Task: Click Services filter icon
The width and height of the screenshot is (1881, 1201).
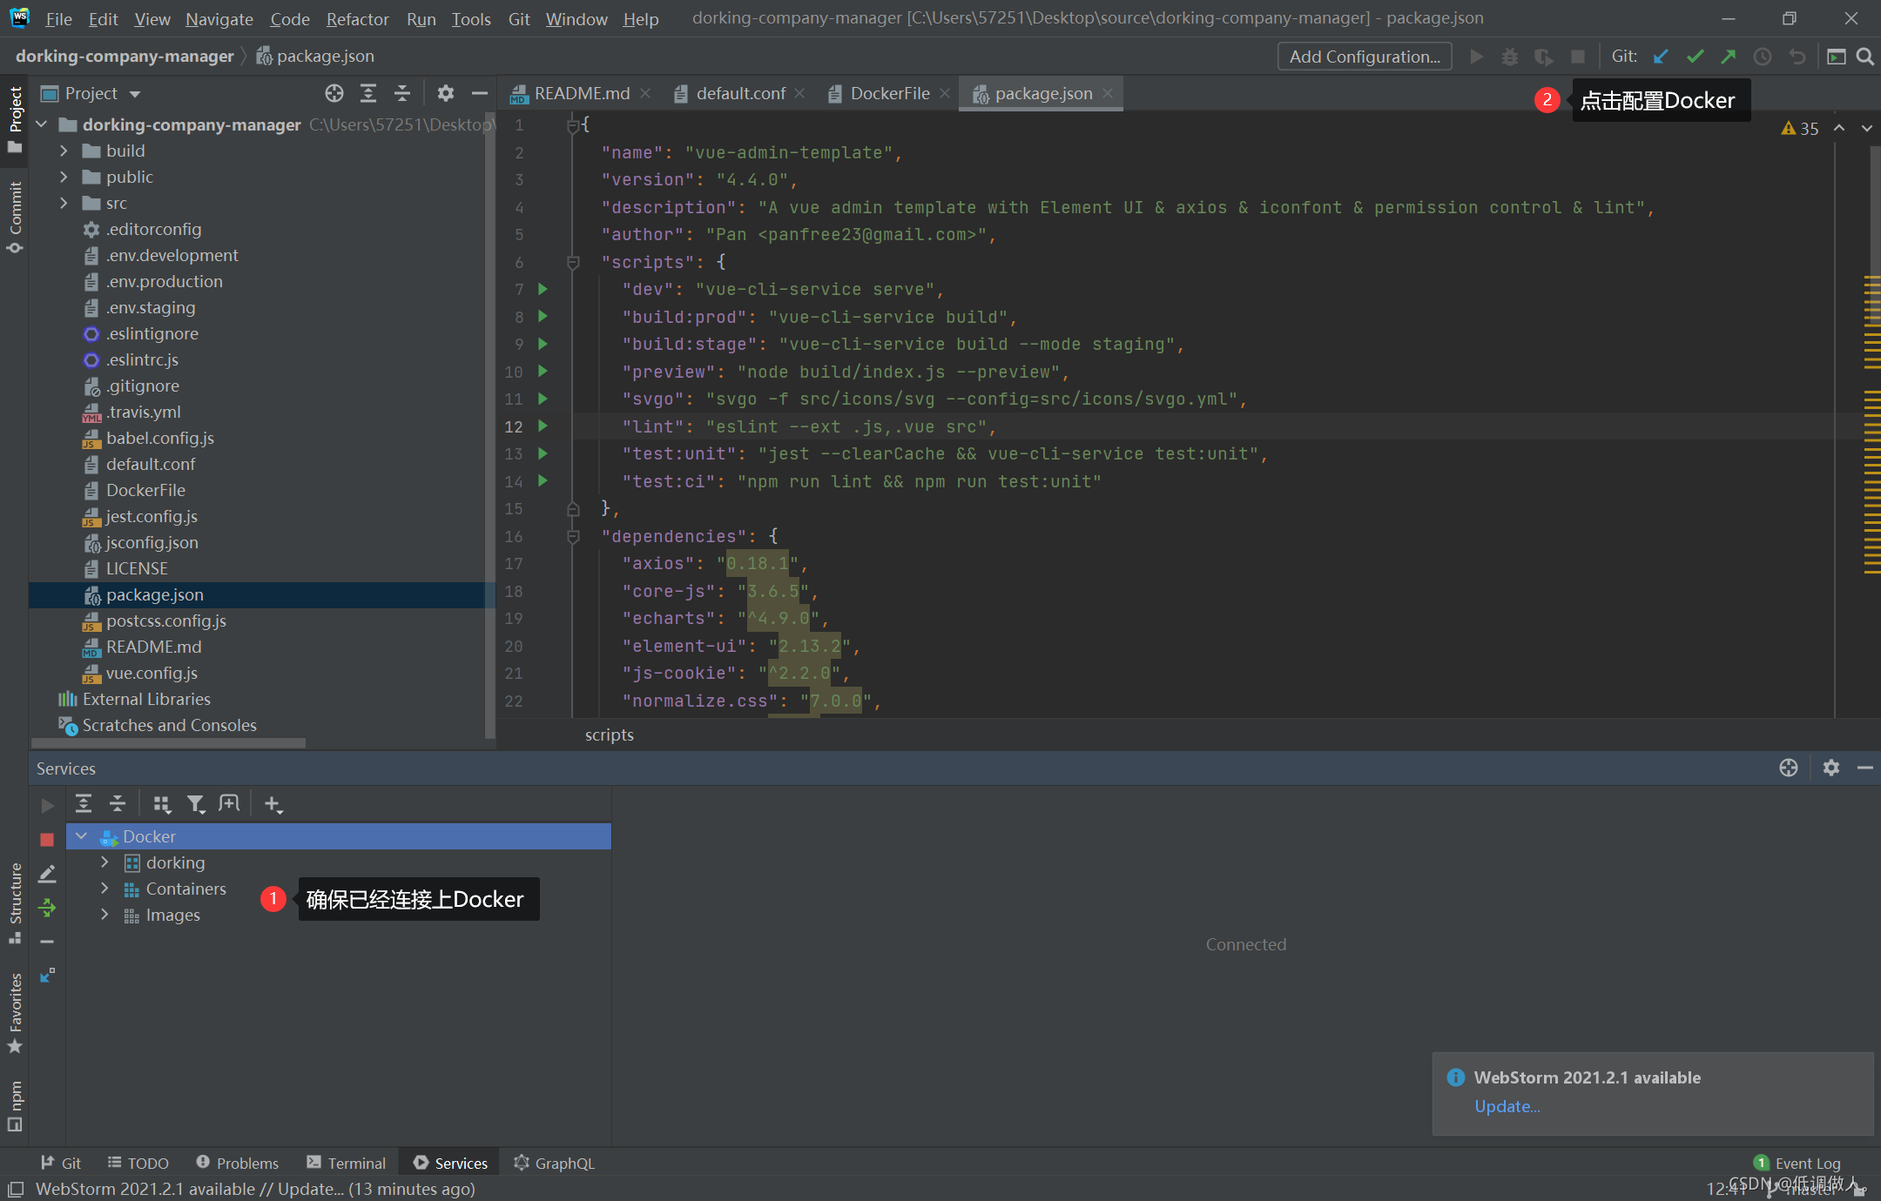Action: [196, 803]
